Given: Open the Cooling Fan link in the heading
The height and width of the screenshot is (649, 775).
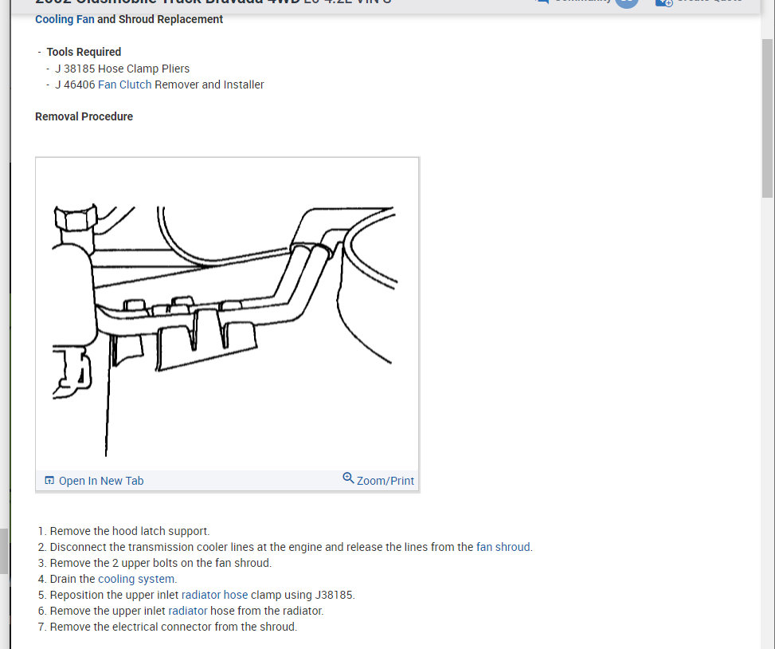Looking at the screenshot, I should pyautogui.click(x=65, y=19).
